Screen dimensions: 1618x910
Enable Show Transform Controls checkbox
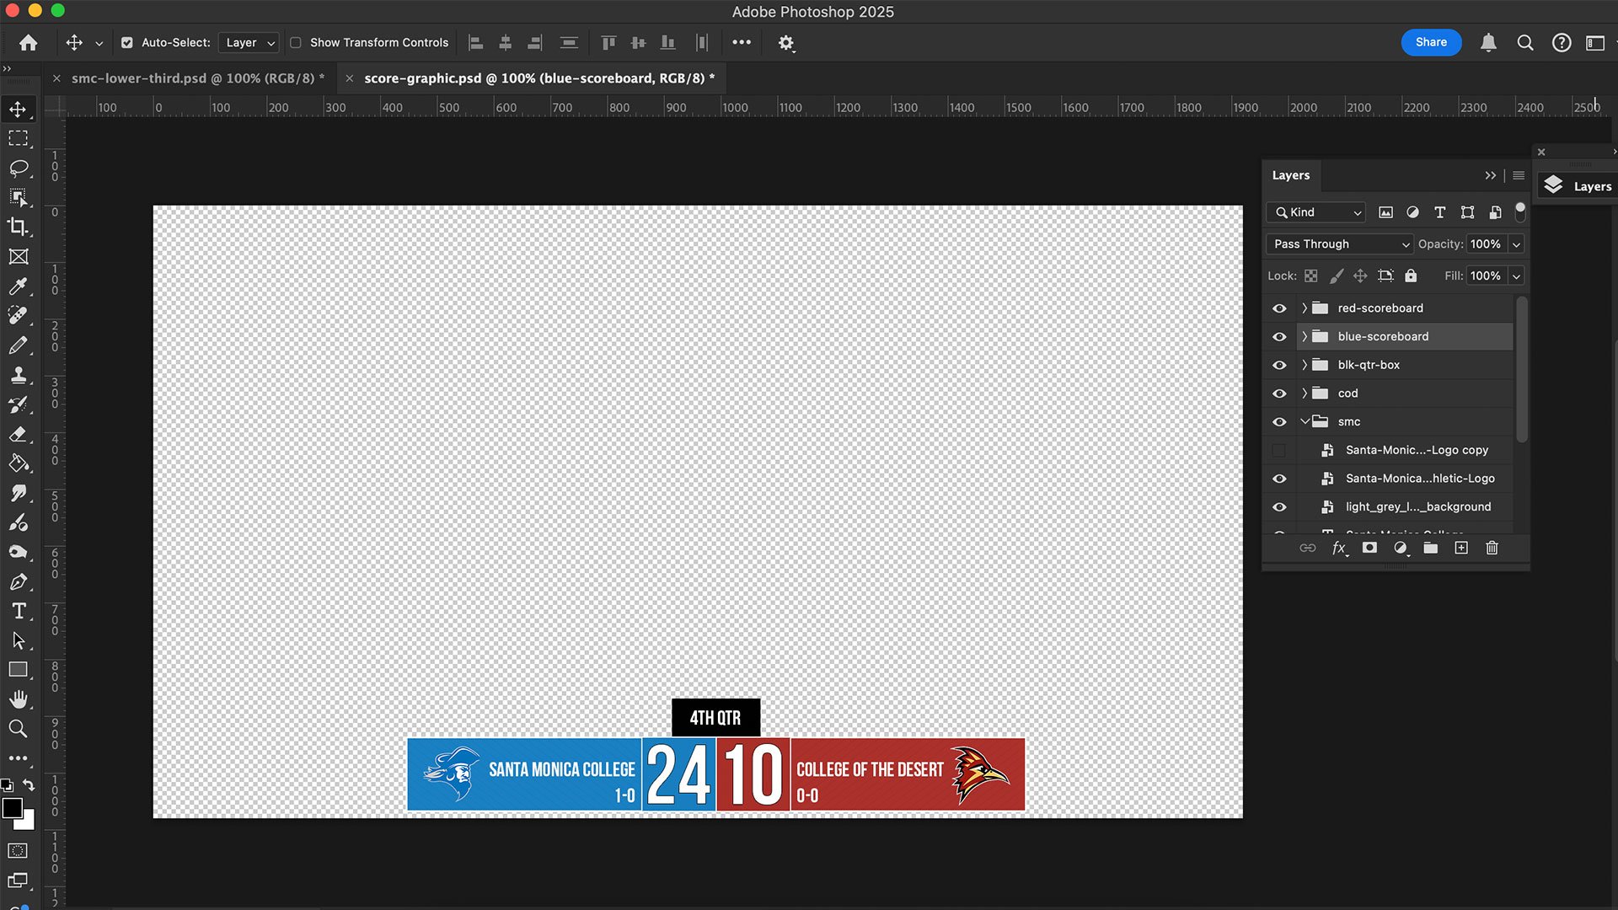click(296, 42)
